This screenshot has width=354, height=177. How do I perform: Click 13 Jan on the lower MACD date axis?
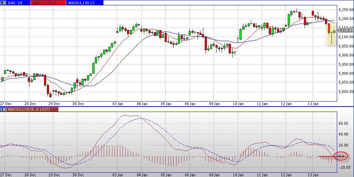coord(314,175)
